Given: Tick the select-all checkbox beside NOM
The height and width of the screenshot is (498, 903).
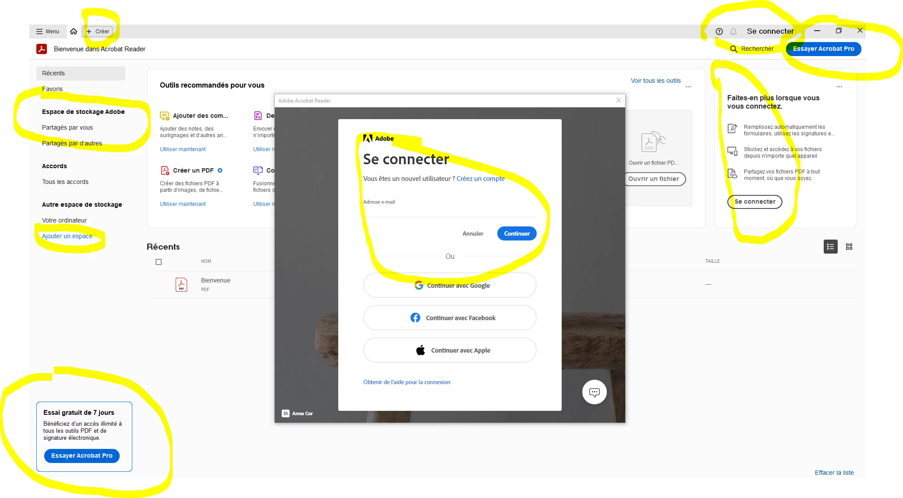Looking at the screenshot, I should click(159, 262).
